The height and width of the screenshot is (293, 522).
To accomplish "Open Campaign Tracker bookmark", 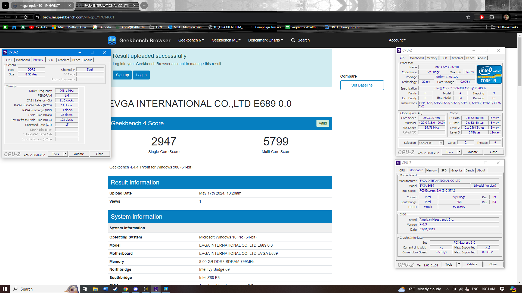I will 268,27.
